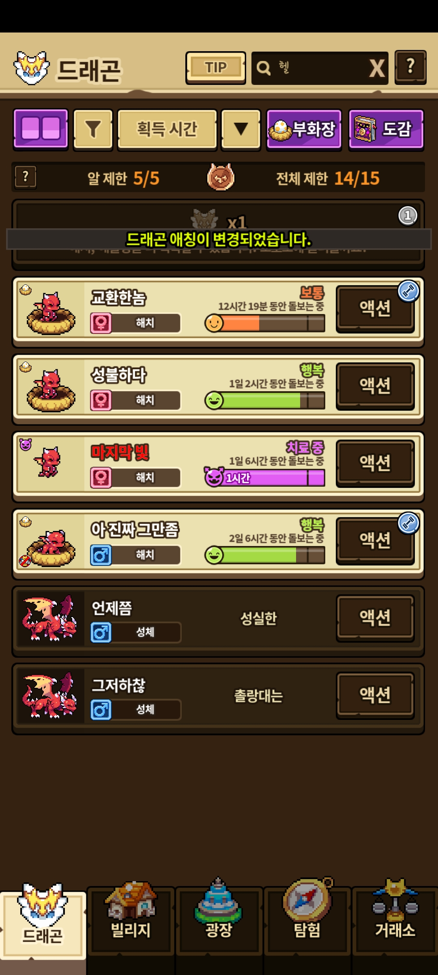Toggle male gender icon on 언제쯤
This screenshot has width=438, height=975.
click(x=101, y=632)
